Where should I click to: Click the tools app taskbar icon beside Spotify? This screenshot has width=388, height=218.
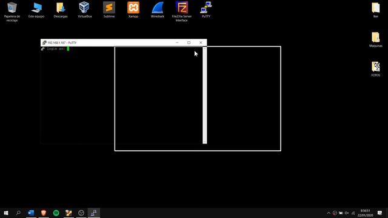[x=69, y=213]
